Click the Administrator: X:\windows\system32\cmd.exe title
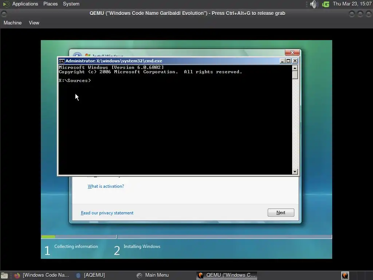Image resolution: width=373 pixels, height=280 pixels. [x=114, y=61]
